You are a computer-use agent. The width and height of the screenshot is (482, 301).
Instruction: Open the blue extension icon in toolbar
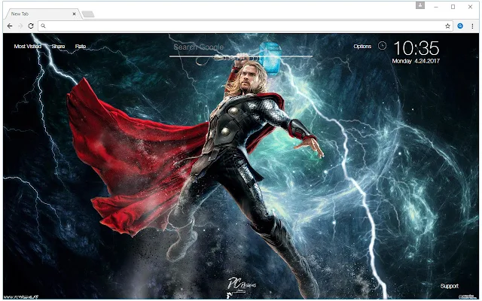click(x=460, y=26)
